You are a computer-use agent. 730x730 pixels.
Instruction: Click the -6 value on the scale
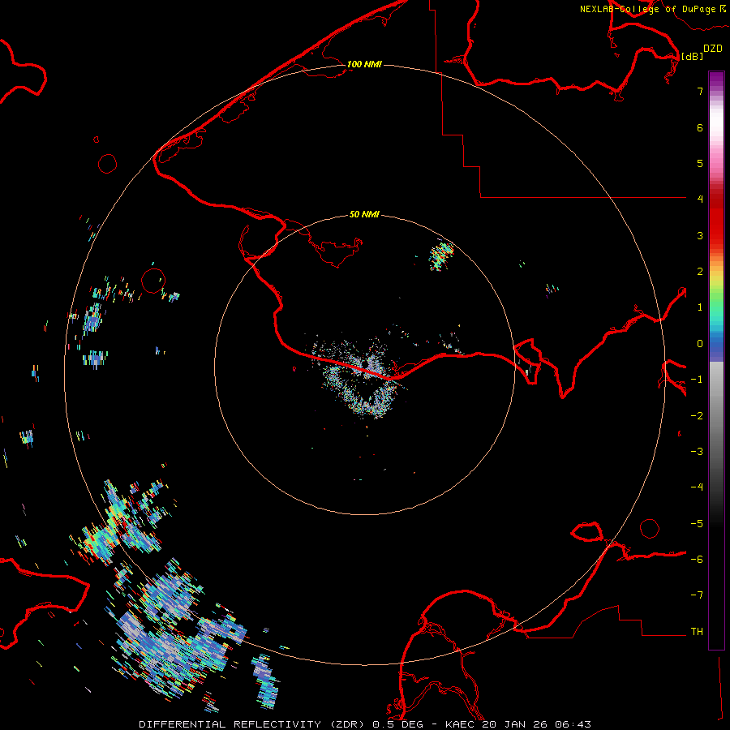coord(697,560)
